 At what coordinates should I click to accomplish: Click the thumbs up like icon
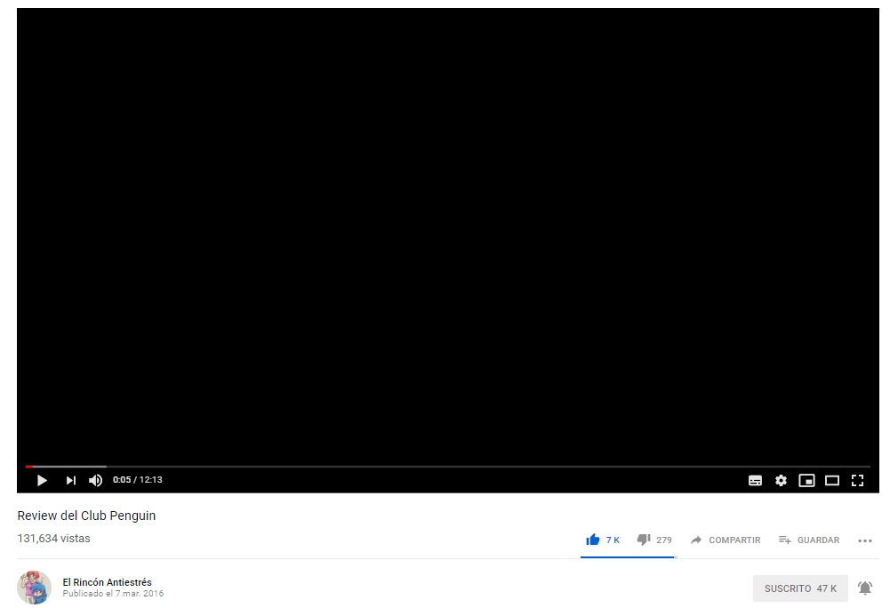(592, 540)
